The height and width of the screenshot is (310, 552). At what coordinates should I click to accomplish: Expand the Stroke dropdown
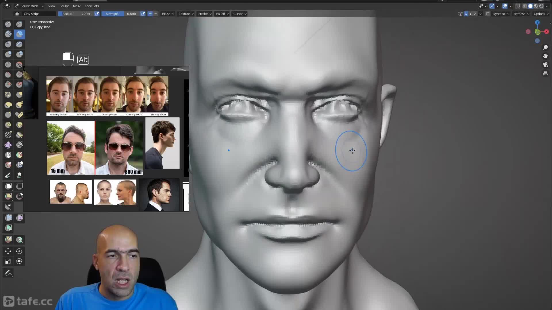pos(205,14)
